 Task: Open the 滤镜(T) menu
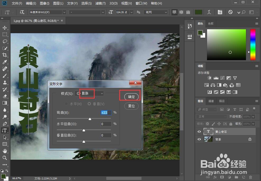coord(100,3)
